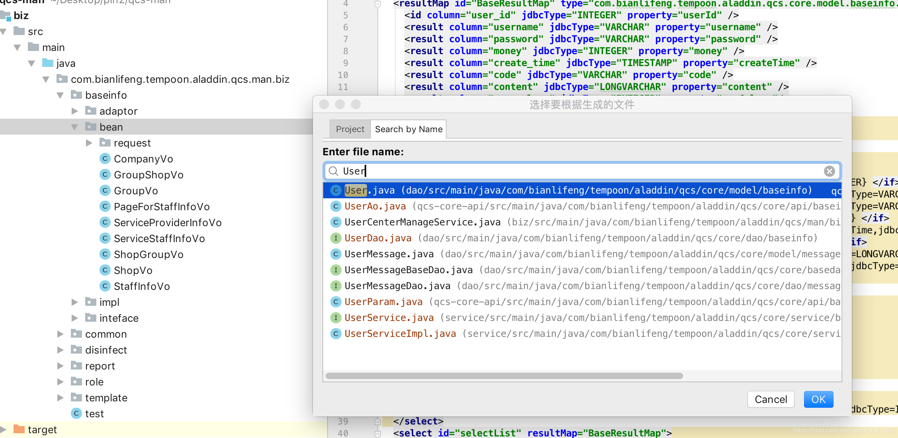
Task: Click the class icon beside UserParam.java
Action: click(336, 302)
